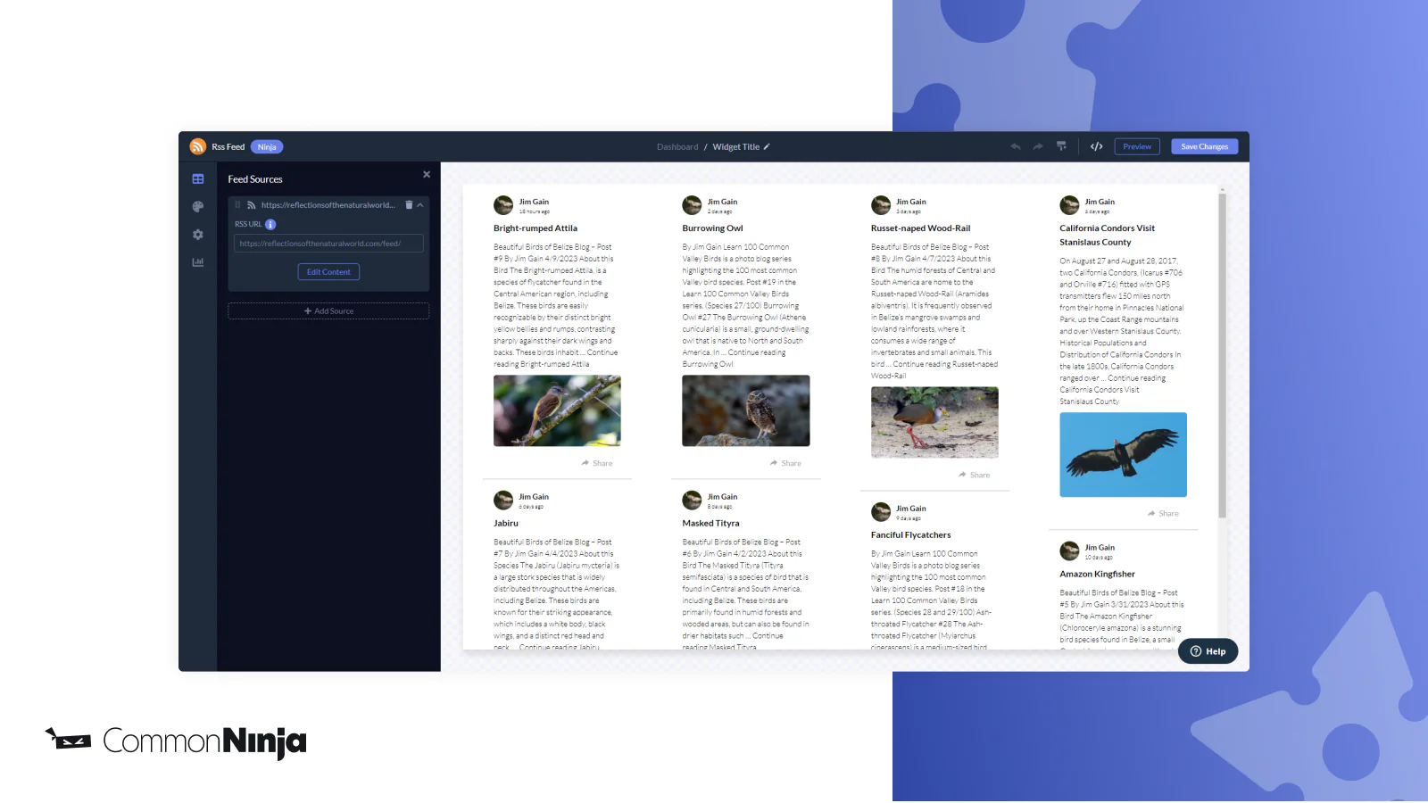Click author avatar on Burrowing Owl post
Screen dimensions: 1428x803
(x=692, y=205)
